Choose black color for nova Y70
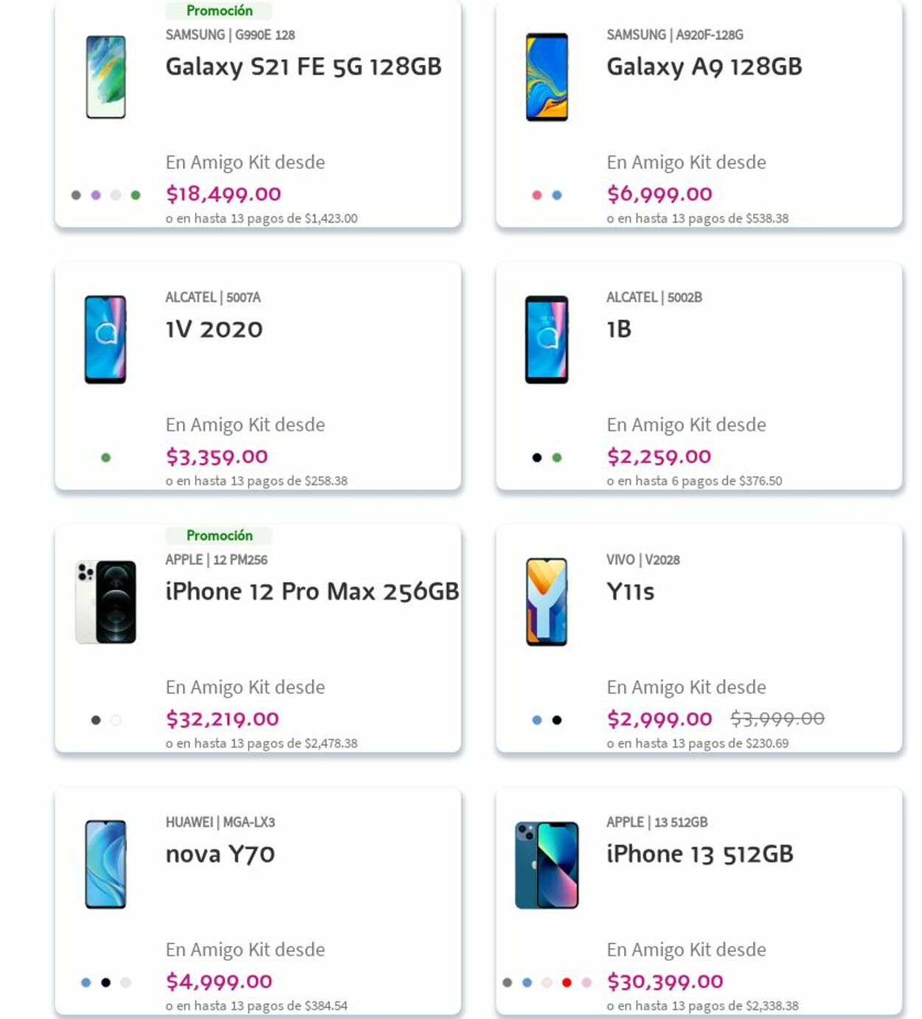 coord(105,983)
